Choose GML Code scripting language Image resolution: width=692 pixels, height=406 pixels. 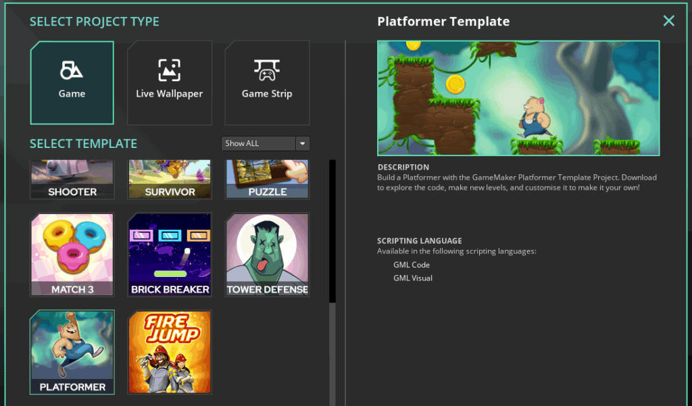[412, 265]
